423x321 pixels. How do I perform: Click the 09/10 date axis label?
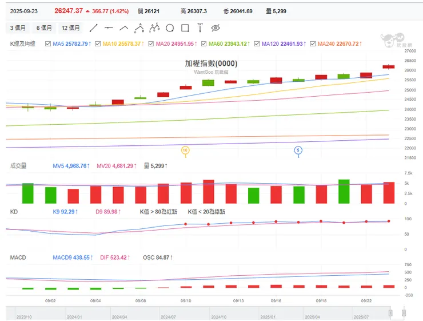click(186, 301)
